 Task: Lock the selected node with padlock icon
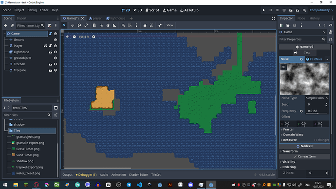click(145, 25)
